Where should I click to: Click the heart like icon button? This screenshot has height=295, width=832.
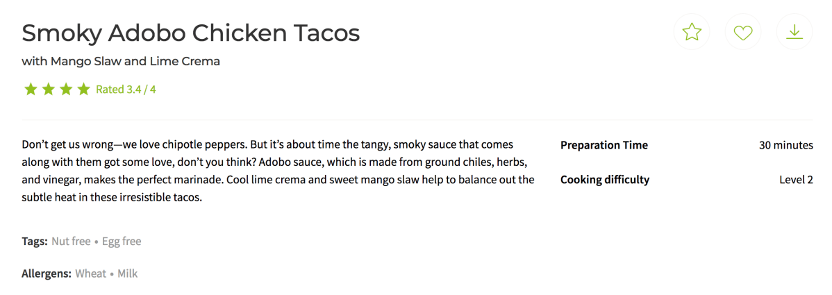pos(743,32)
